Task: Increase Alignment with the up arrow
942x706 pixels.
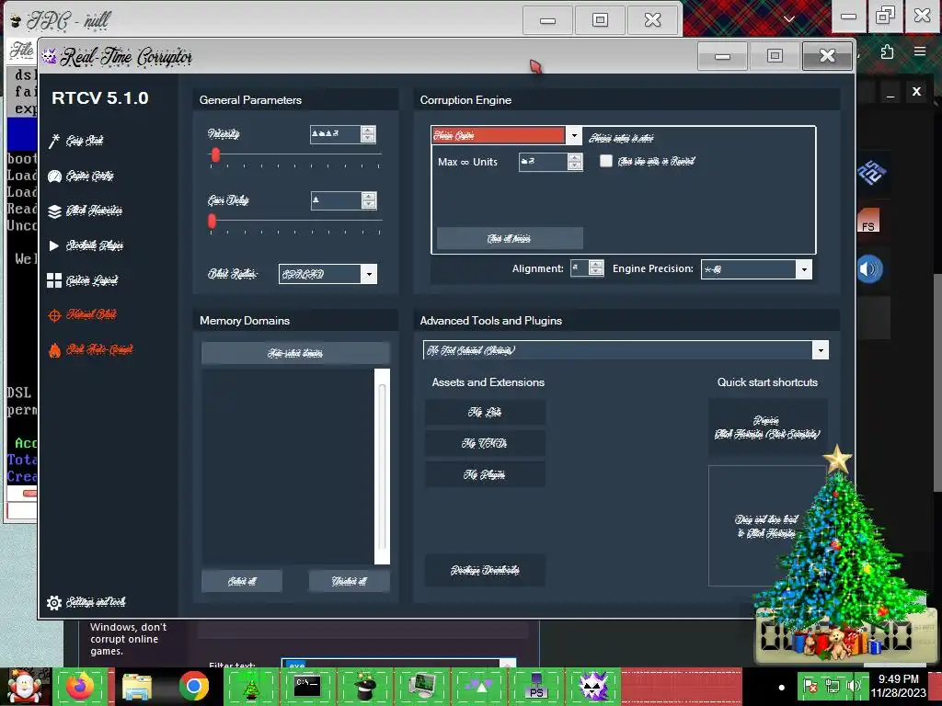Action: [x=596, y=264]
